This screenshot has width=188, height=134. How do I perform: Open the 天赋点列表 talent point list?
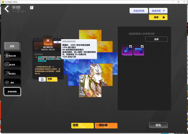tap(139, 11)
